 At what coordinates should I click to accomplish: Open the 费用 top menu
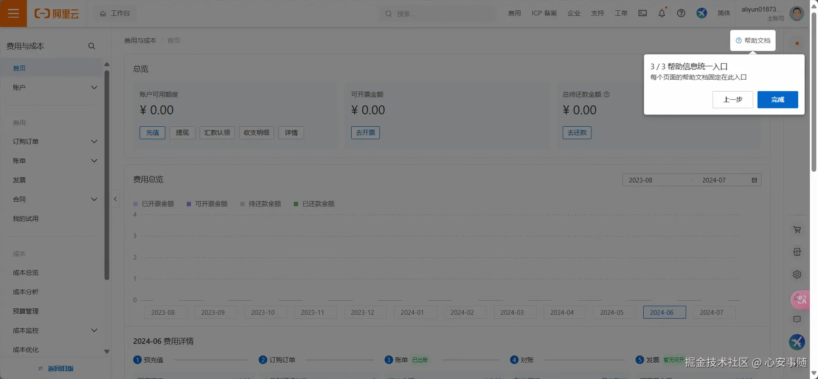pyautogui.click(x=514, y=13)
